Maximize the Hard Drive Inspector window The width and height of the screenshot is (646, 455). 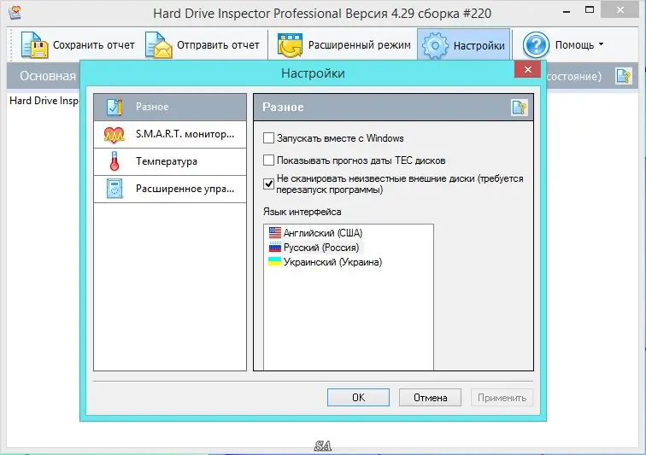(x=590, y=10)
